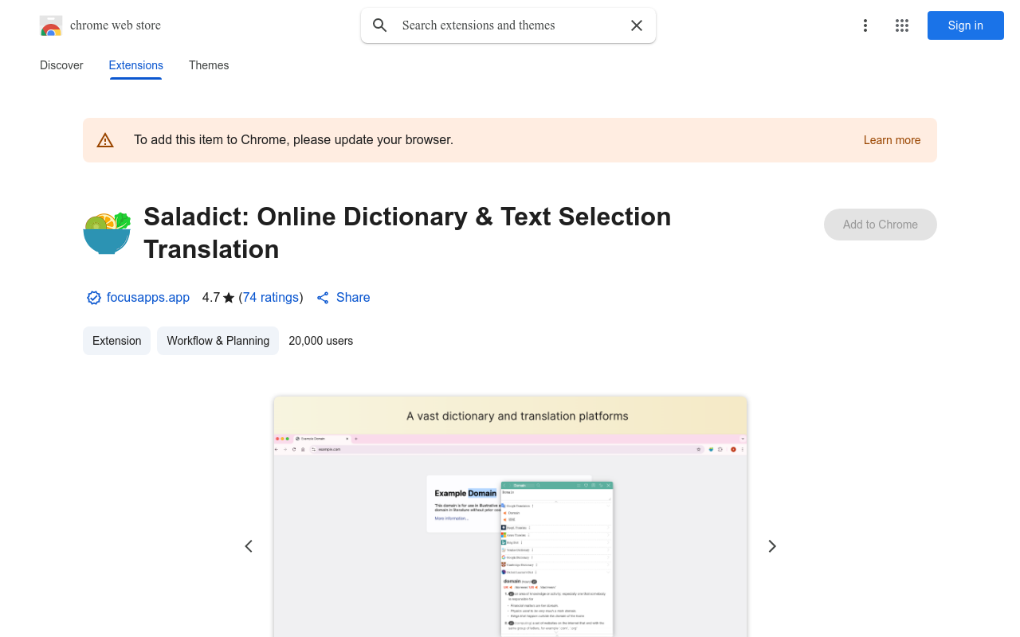1020x637 pixels.
Task: Click the Add to Chrome button
Action: 881,225
